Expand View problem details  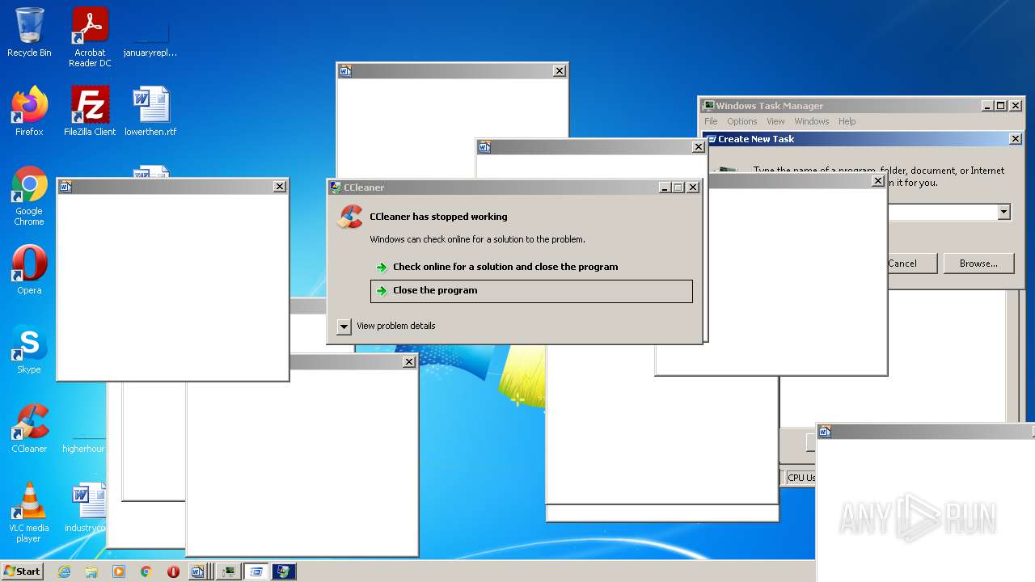click(344, 327)
